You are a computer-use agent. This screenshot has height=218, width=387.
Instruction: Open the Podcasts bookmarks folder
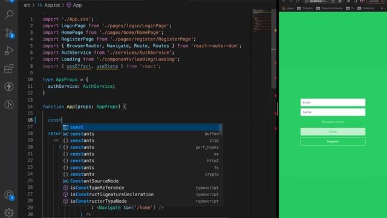[366, 8]
